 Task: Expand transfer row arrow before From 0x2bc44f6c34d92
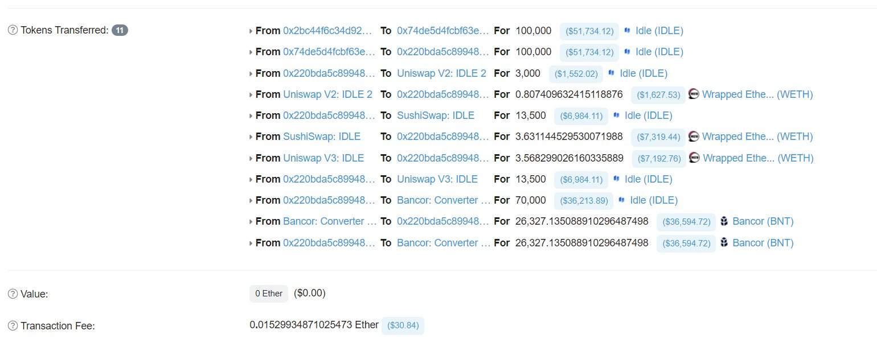click(x=251, y=31)
